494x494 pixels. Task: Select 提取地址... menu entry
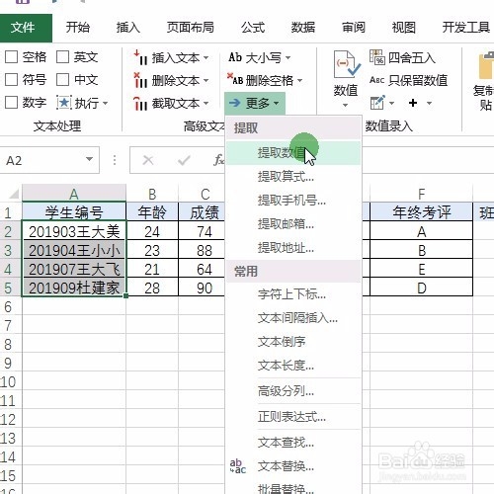293,248
